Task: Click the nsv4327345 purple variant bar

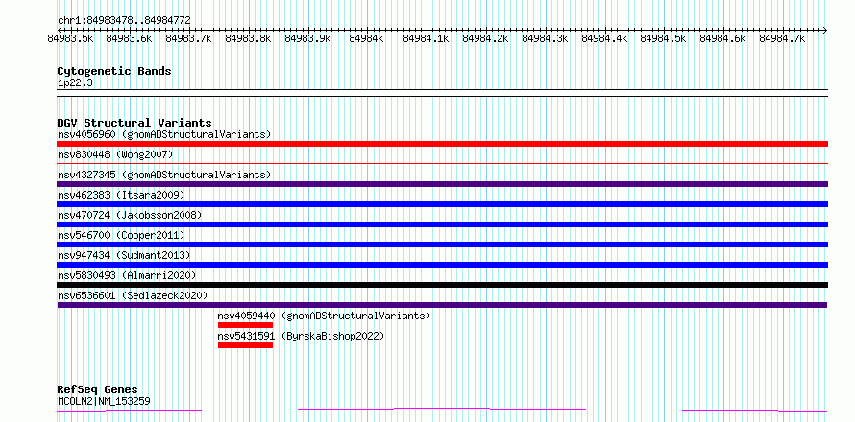Action: 442,184
